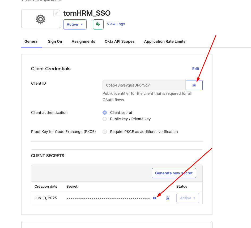
Task: Click the Client ID value field
Action: click(x=144, y=85)
